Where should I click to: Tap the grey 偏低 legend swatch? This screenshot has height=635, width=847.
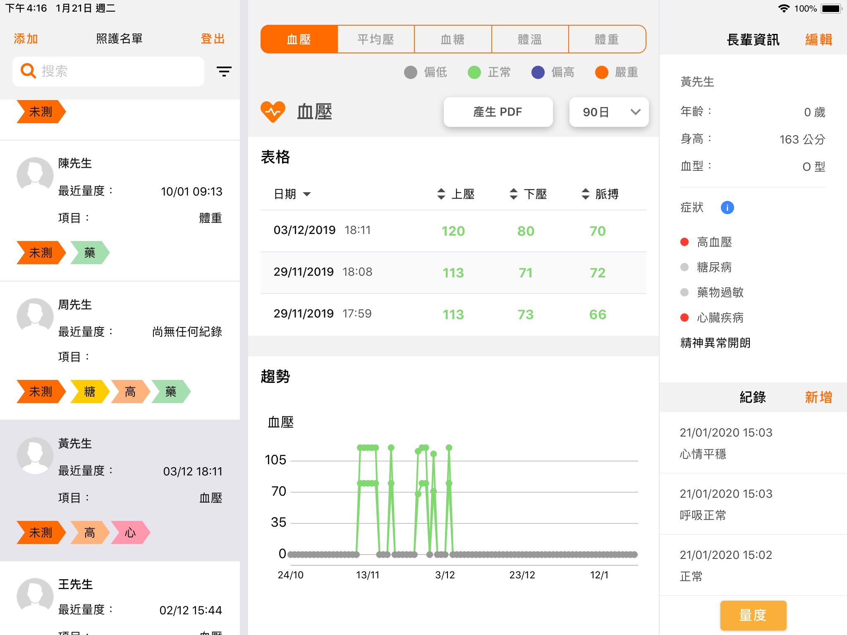click(x=411, y=72)
